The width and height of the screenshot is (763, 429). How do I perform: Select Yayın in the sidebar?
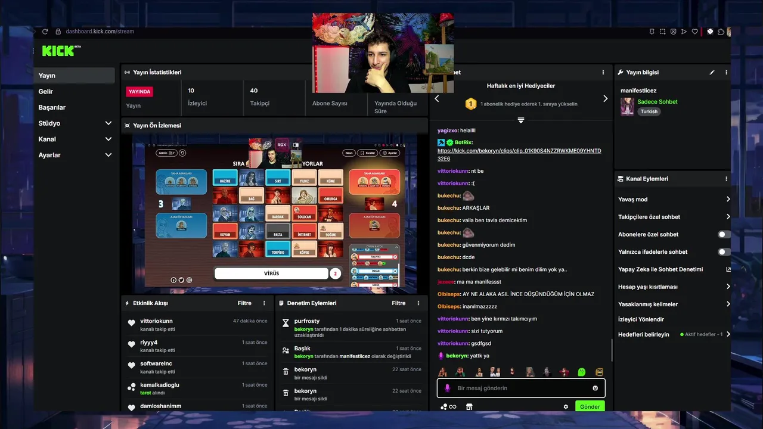(75, 76)
